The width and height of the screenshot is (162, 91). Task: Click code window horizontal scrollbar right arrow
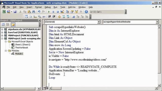coord(156,88)
